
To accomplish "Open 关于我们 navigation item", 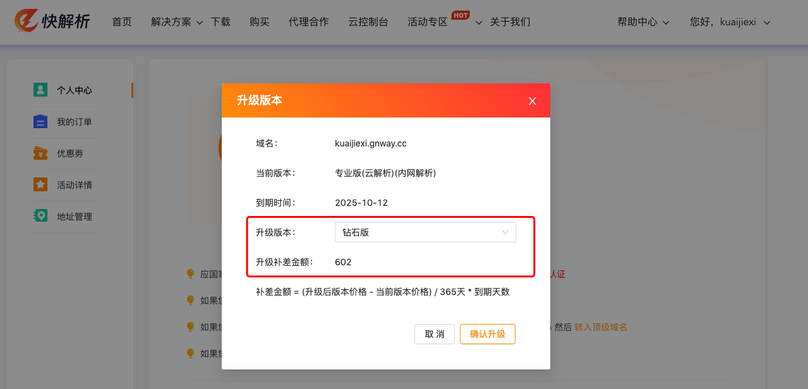I will coord(510,22).
